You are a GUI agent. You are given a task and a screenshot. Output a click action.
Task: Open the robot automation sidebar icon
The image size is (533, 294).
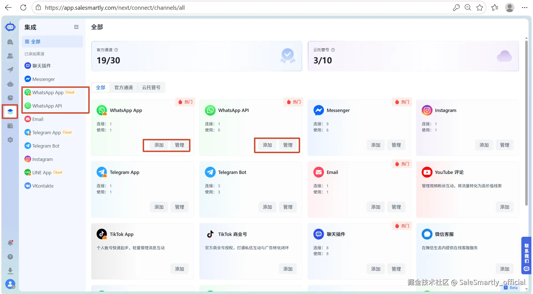tap(10, 84)
